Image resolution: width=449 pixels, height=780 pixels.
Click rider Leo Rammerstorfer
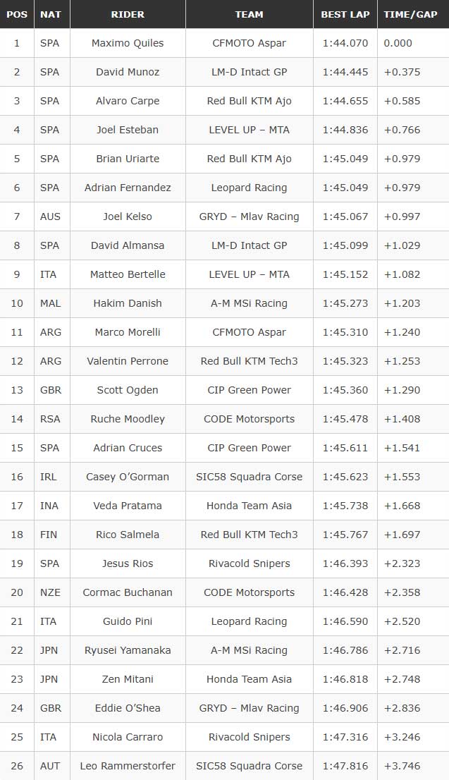(x=128, y=766)
